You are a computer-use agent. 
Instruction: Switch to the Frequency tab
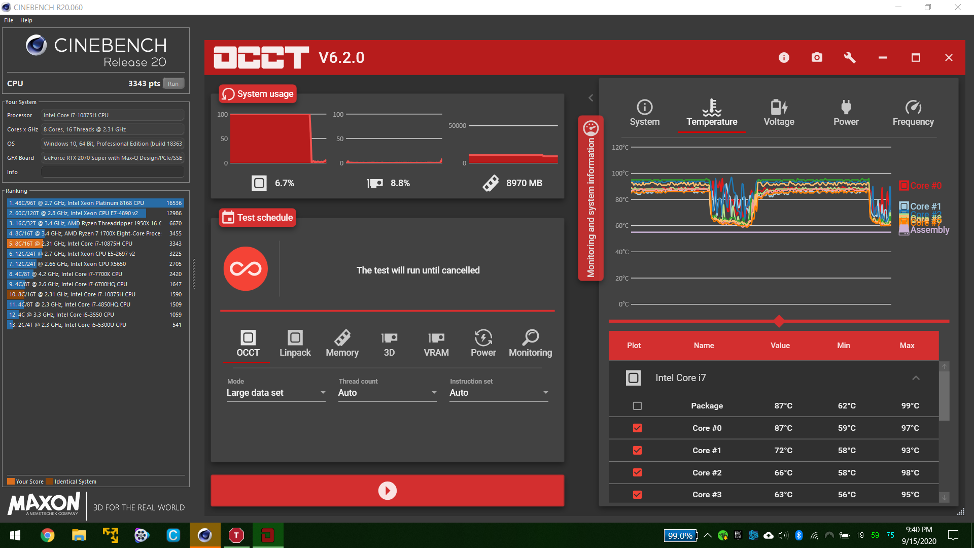913,113
